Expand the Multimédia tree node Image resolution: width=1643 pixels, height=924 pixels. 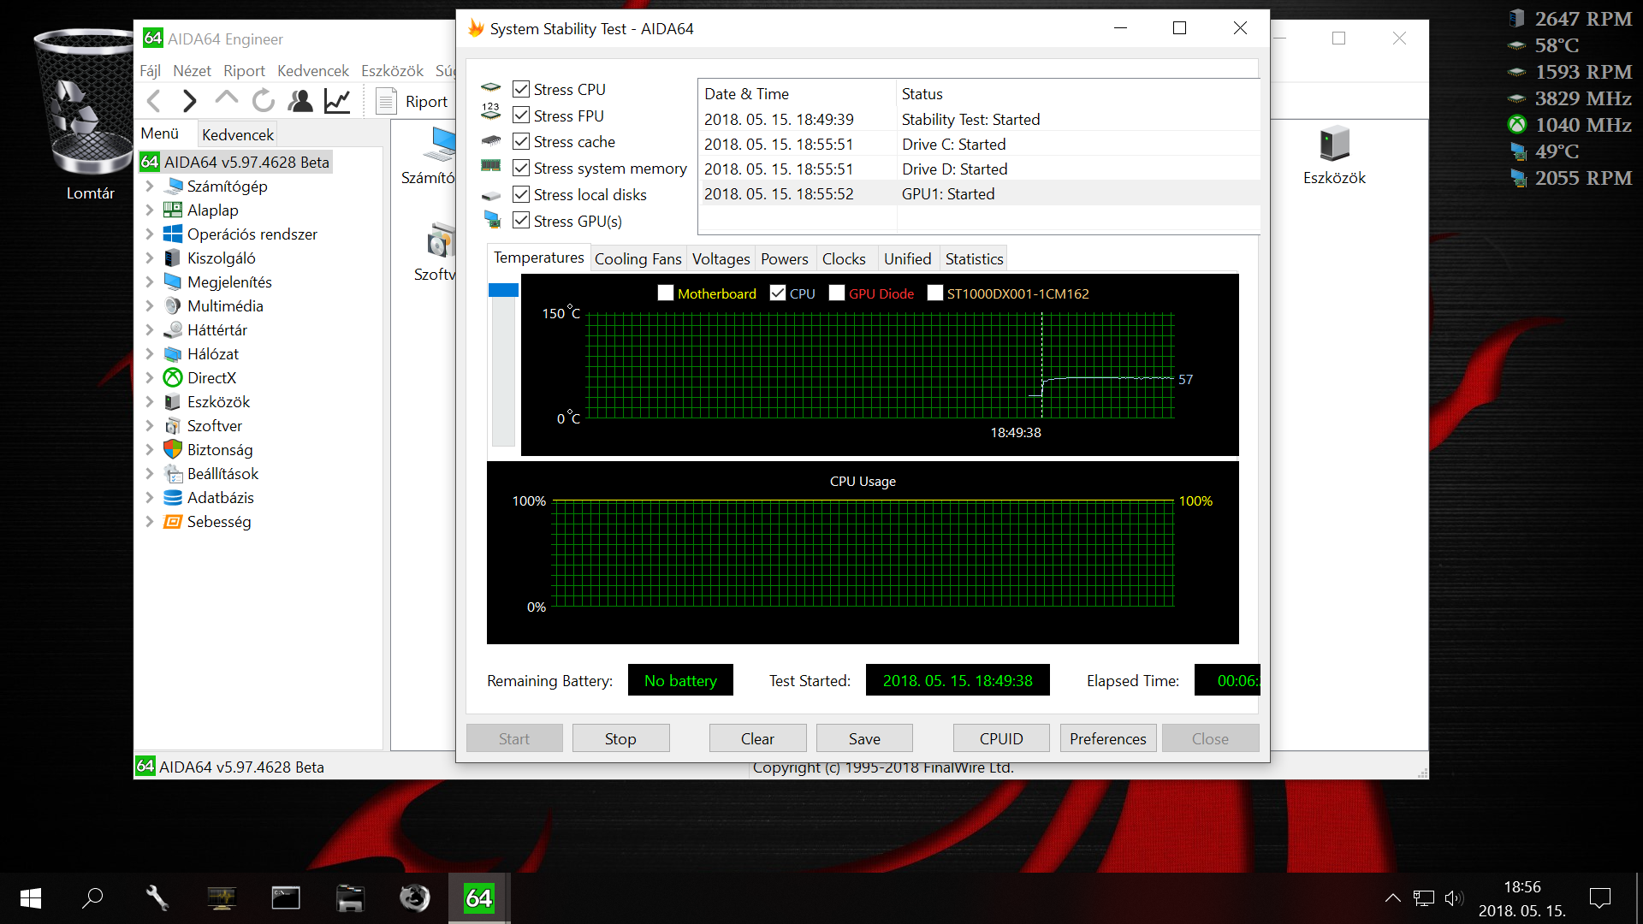(x=150, y=305)
